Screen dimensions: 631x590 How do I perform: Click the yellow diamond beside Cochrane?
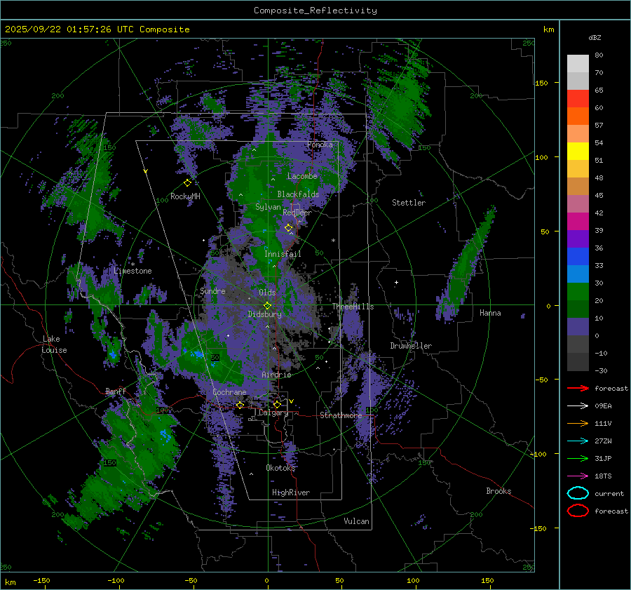tap(240, 405)
